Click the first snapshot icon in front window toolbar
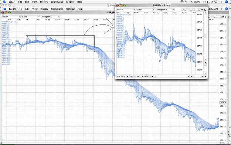This screenshot has height=145, width=231. tap(200, 10)
